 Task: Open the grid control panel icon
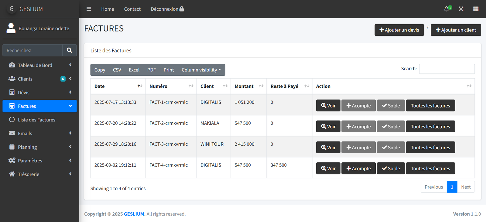coord(476,9)
